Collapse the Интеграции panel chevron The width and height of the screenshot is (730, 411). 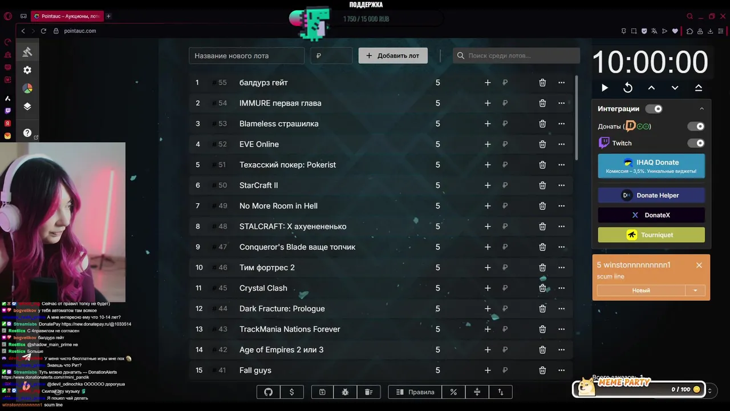[701, 108]
